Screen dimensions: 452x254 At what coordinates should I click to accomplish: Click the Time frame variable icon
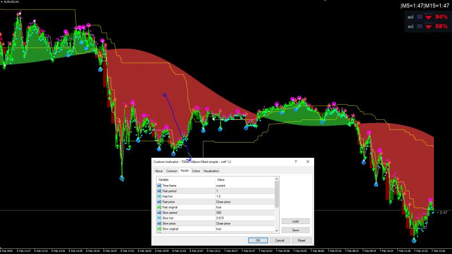click(159, 186)
